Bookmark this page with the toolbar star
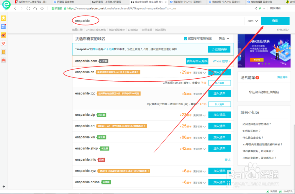 (42, 9)
